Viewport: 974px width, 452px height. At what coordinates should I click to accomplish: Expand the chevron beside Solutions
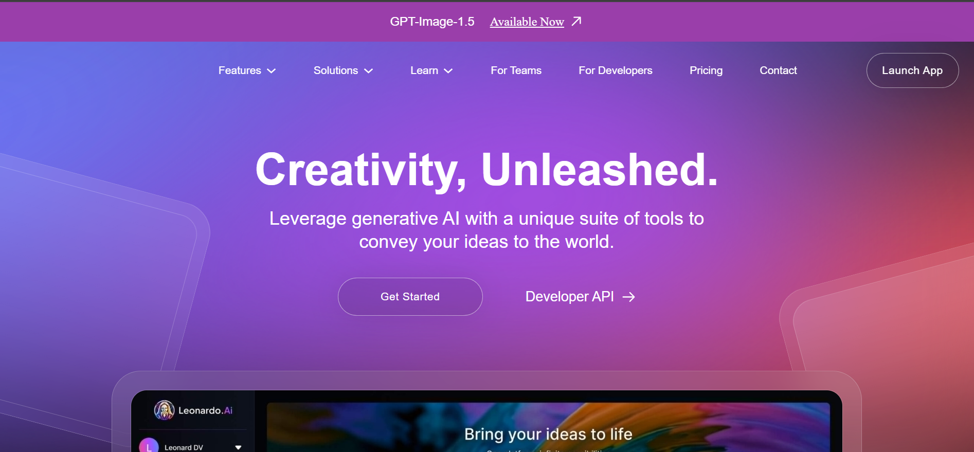coord(369,71)
